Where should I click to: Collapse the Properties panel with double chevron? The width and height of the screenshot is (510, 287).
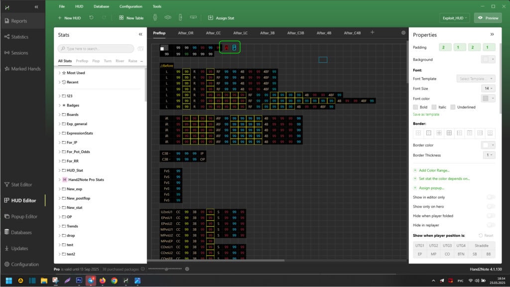pos(492,35)
